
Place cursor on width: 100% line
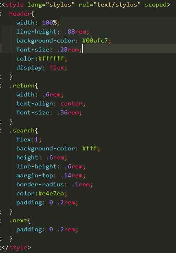point(38,22)
